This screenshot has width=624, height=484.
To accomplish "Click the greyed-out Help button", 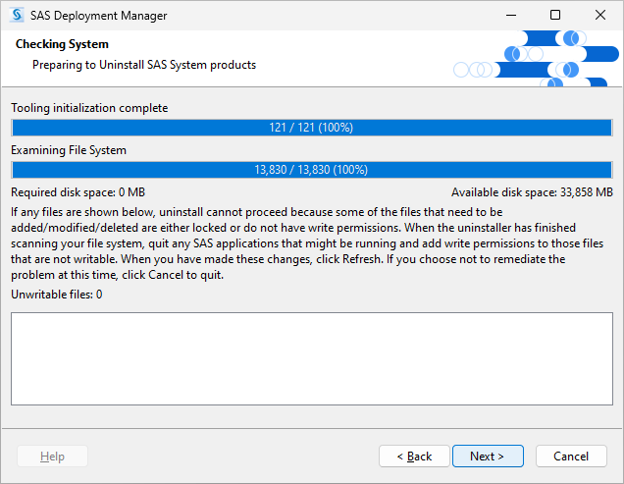I will [x=53, y=457].
